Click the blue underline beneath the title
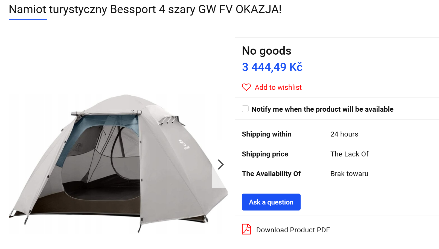 tap(28, 20)
